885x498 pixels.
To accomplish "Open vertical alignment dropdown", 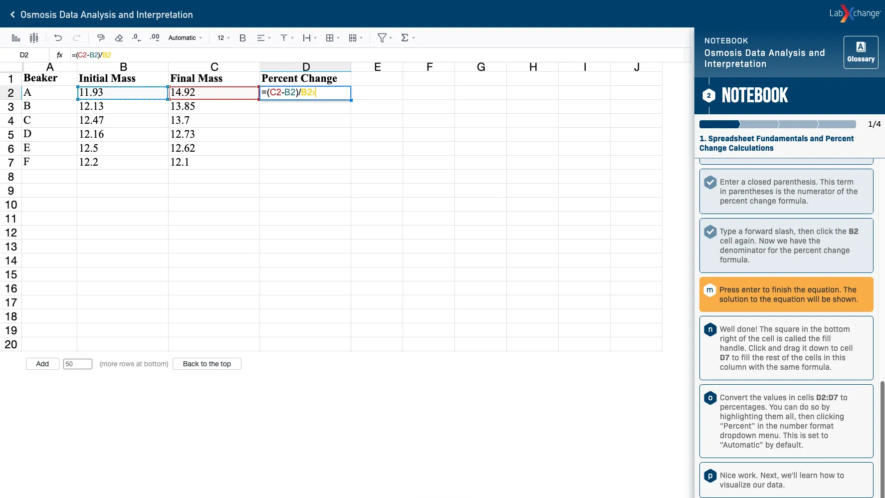I will tap(287, 38).
